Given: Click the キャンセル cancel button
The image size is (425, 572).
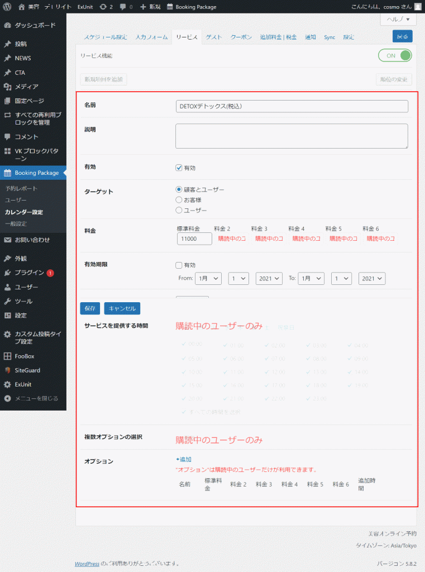Looking at the screenshot, I should point(122,308).
